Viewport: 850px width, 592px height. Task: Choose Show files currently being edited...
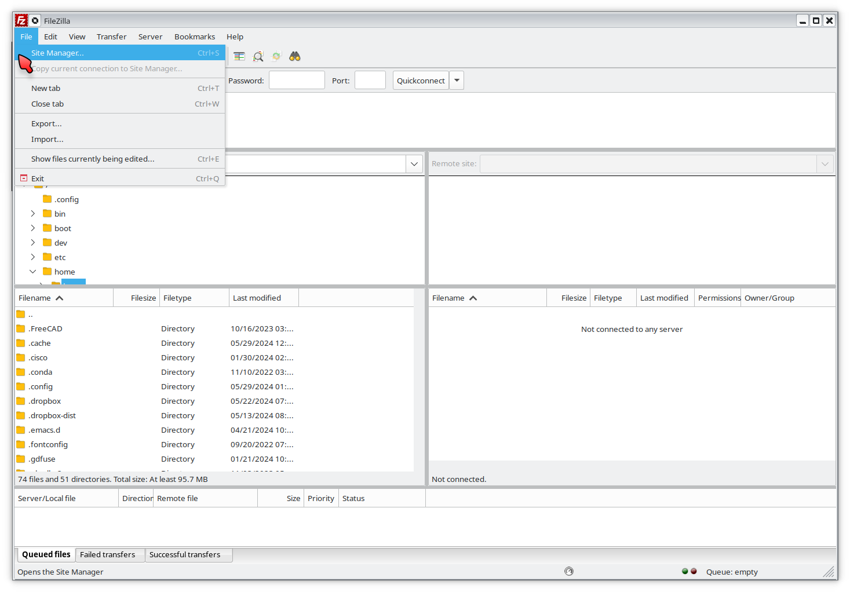click(120, 159)
